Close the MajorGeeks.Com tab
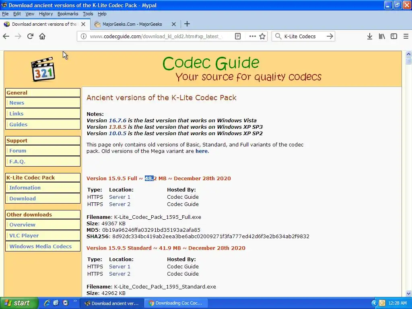Viewport: 412px width, 309px height. pos(174,24)
